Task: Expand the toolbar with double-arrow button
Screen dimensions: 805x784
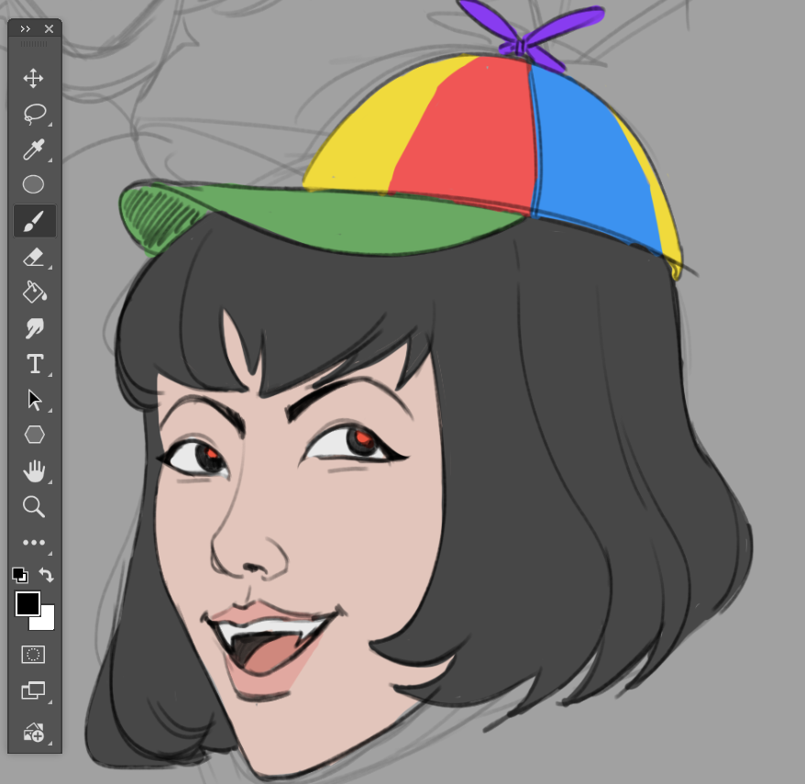Action: (25, 28)
